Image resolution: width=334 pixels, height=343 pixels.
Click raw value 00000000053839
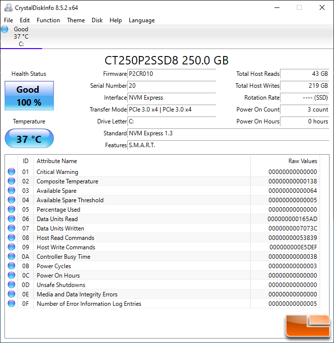[x=293, y=238]
